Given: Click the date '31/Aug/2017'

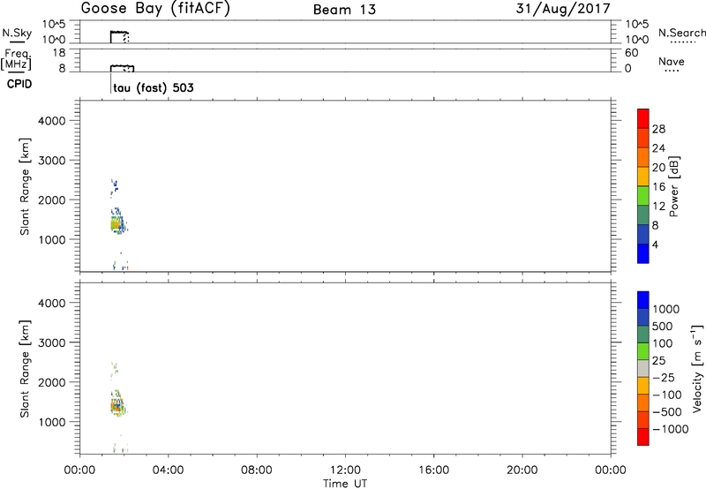Looking at the screenshot, I should (x=563, y=9).
